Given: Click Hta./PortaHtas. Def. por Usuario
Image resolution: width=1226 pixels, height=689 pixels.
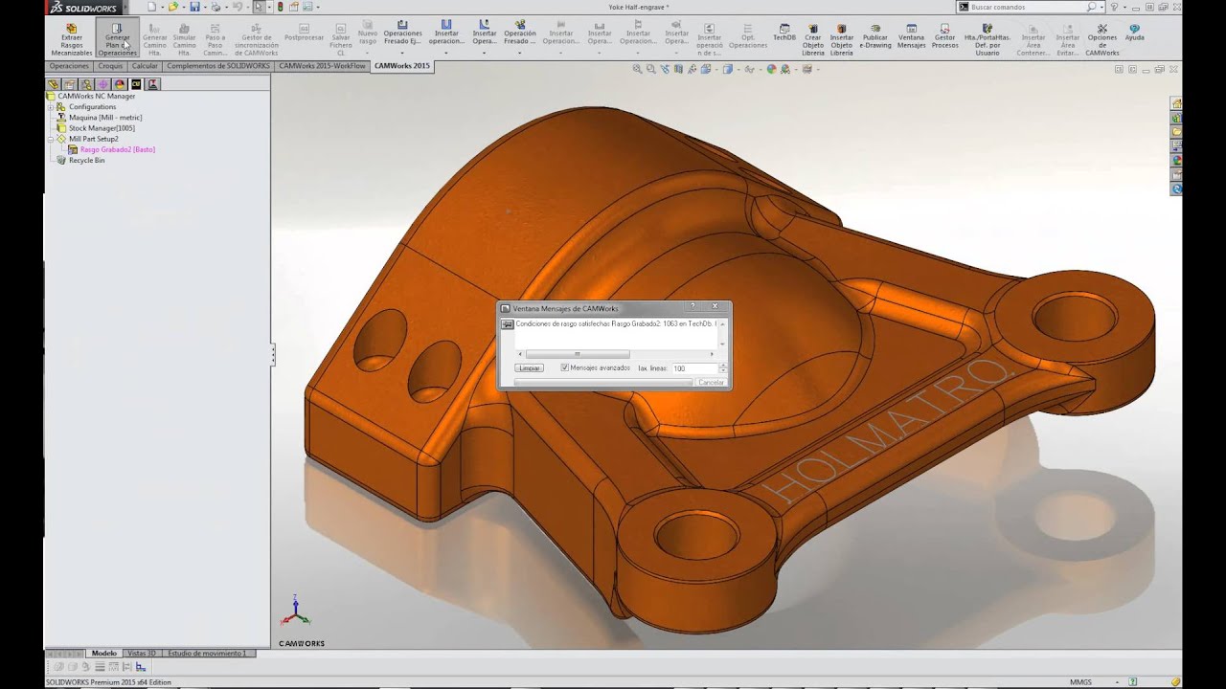Looking at the screenshot, I should 988,38.
